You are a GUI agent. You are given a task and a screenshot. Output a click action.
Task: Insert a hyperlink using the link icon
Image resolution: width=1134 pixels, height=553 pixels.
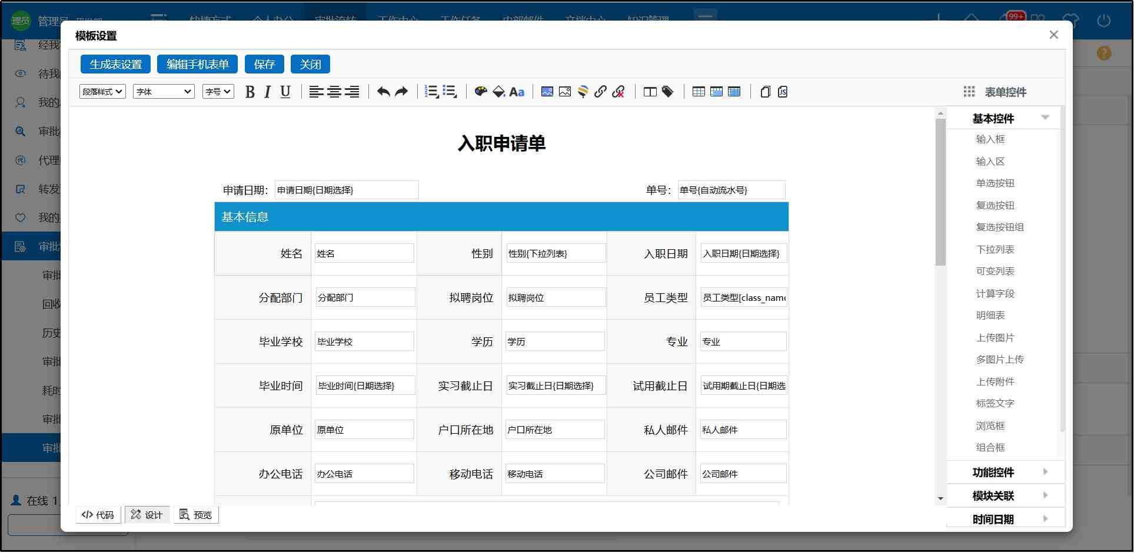[600, 92]
